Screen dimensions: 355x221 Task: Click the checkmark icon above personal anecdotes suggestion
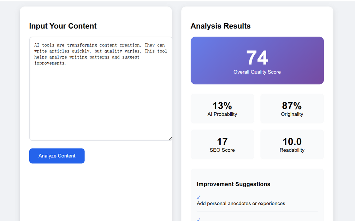click(199, 197)
